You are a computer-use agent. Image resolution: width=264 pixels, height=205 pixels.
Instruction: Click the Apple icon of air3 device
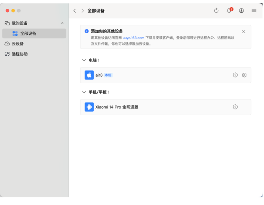click(89, 75)
